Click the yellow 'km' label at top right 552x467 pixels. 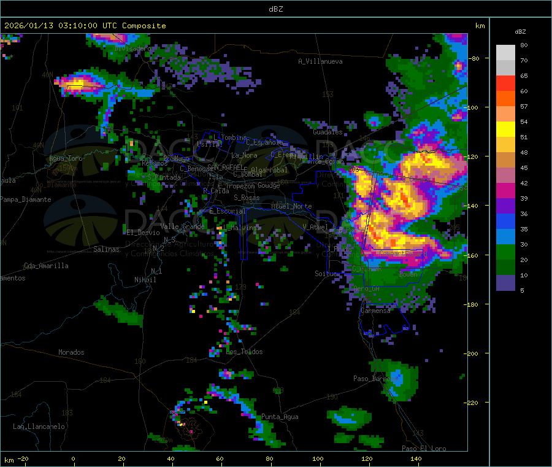[480, 26]
